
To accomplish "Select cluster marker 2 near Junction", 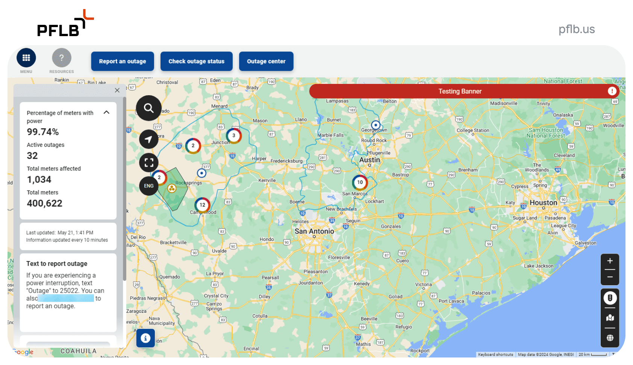I will [x=193, y=146].
